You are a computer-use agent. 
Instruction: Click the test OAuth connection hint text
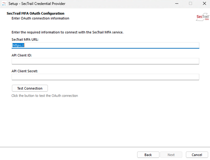(45, 96)
